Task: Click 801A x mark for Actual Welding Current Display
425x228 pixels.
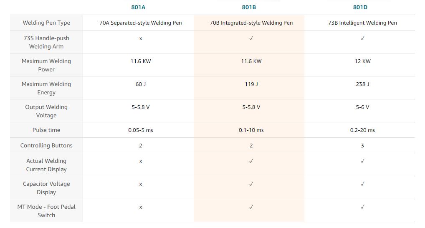Action: (140, 161)
